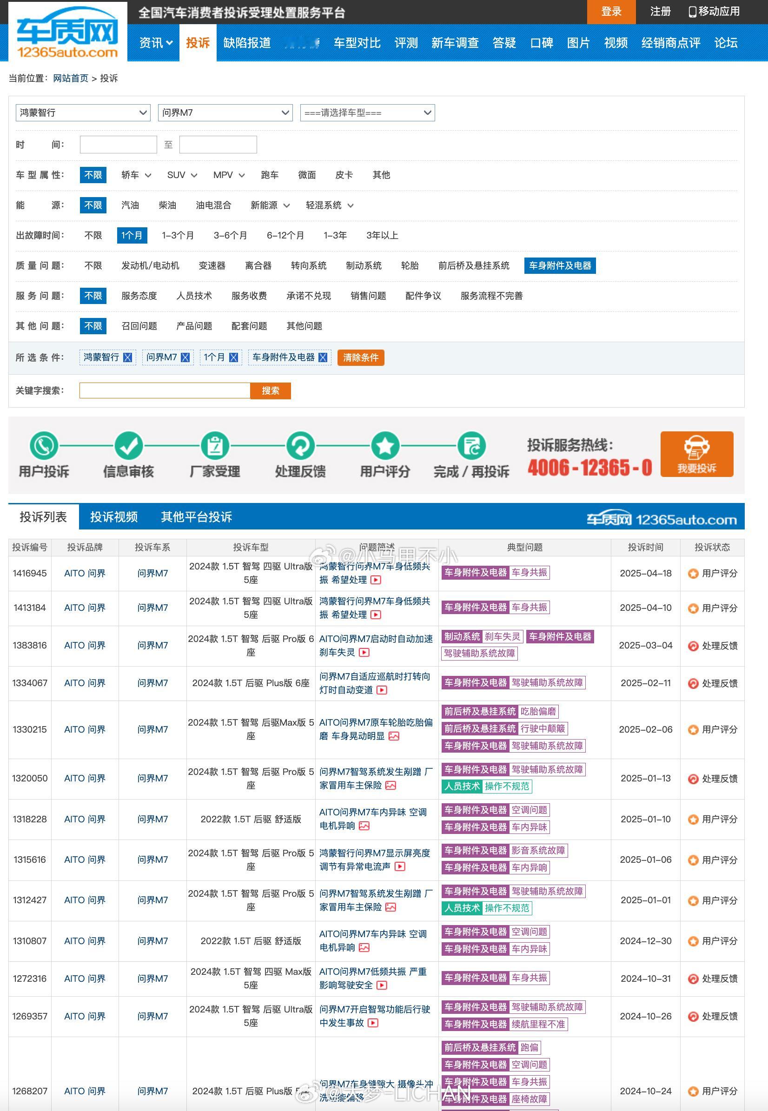768x1111 pixels.
Task: Click 用户评分 status icon for complaint 1416945
Action: point(692,574)
